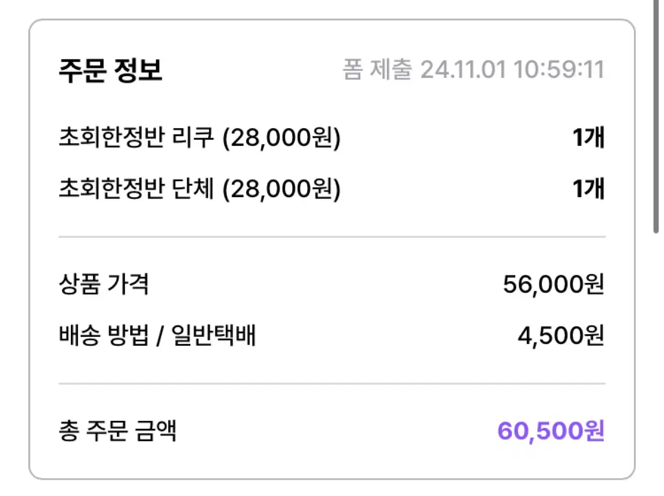Click the 초회한정반 단체 item name
The width and height of the screenshot is (664, 496).
[136, 189]
